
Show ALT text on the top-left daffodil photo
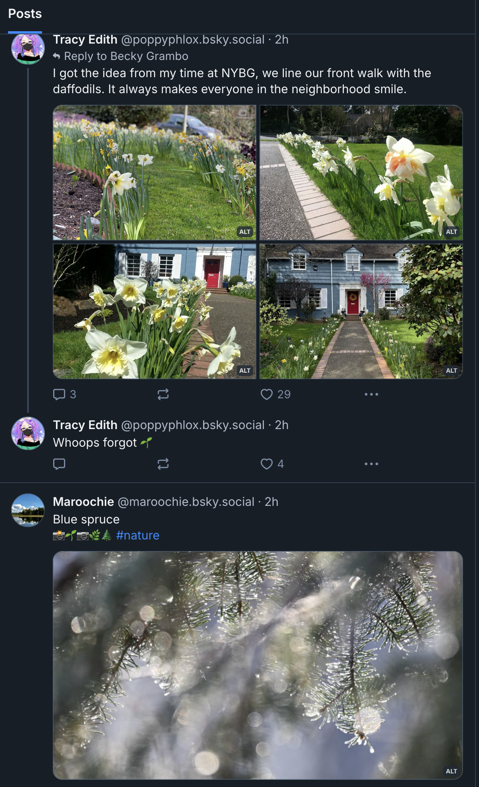(245, 232)
